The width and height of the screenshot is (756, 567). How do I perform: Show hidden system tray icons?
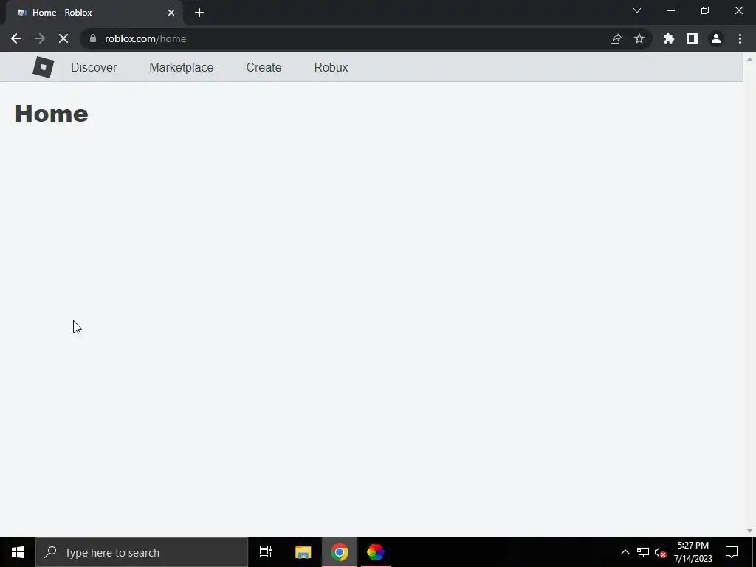(x=625, y=552)
